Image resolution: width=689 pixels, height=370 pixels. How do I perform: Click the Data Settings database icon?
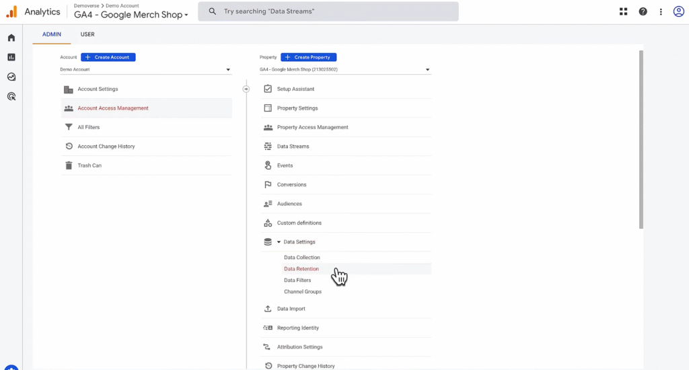coord(268,242)
